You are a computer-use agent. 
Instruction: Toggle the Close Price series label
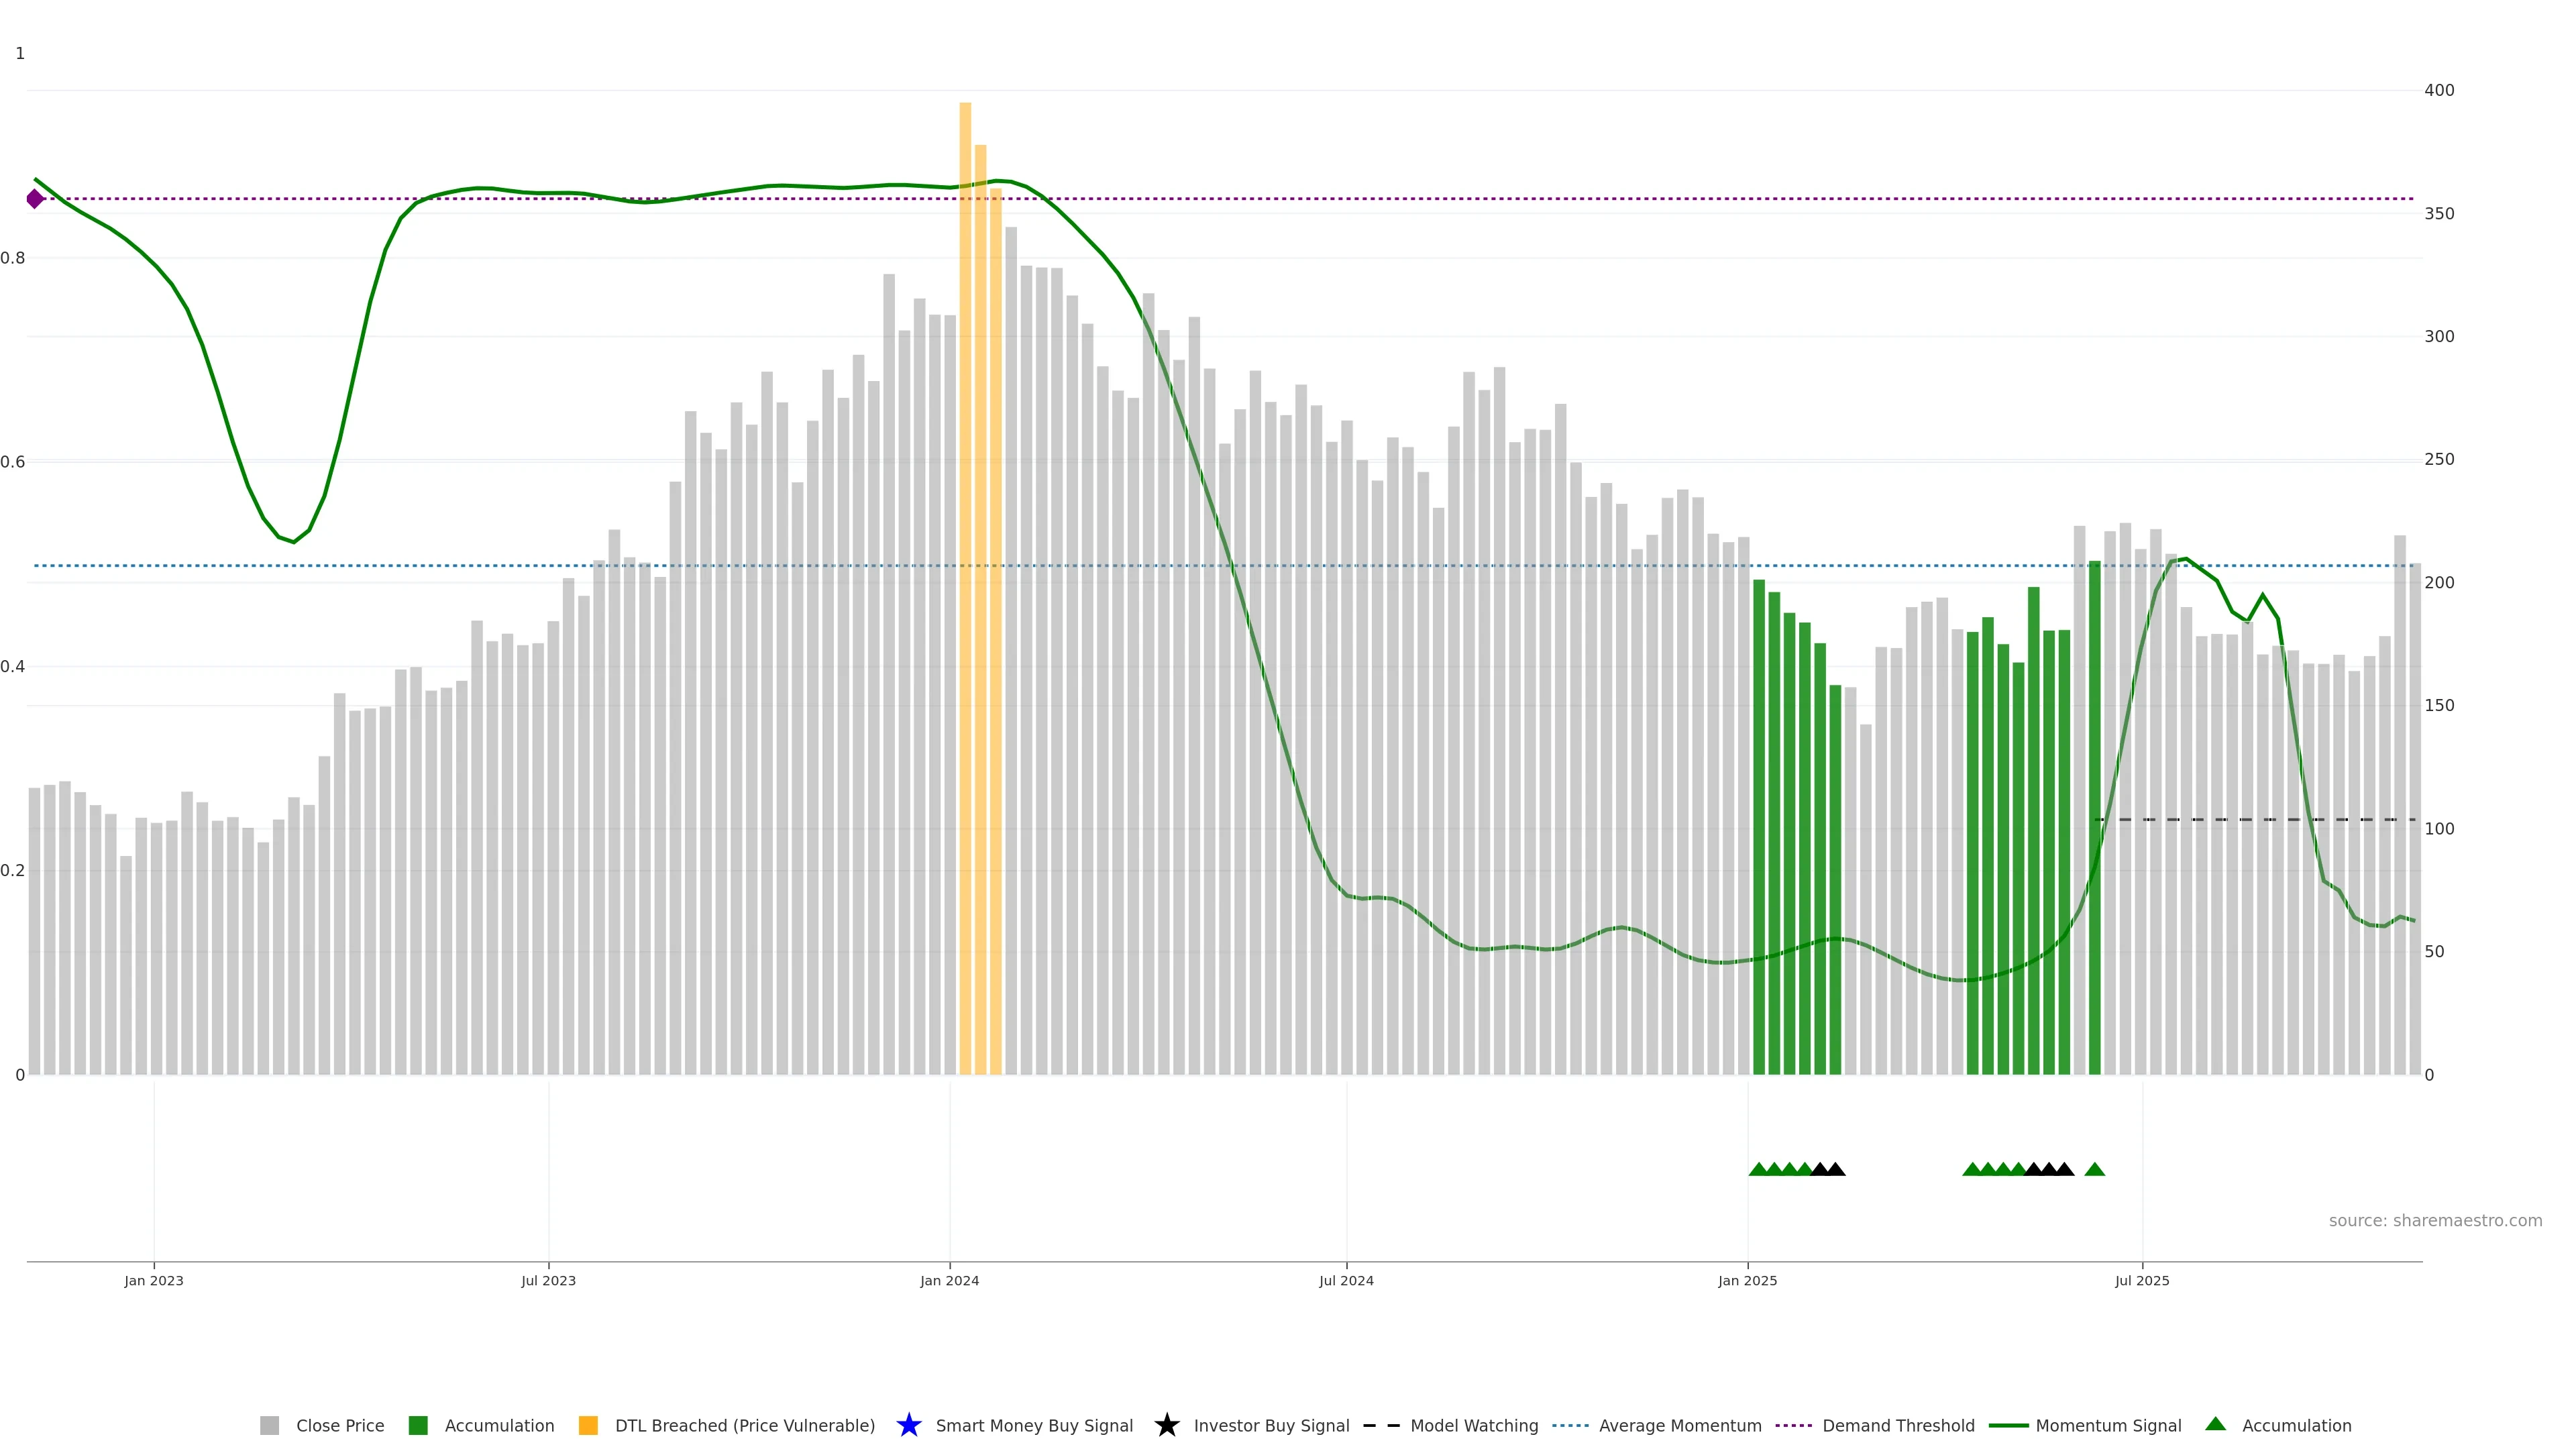pyautogui.click(x=340, y=1425)
